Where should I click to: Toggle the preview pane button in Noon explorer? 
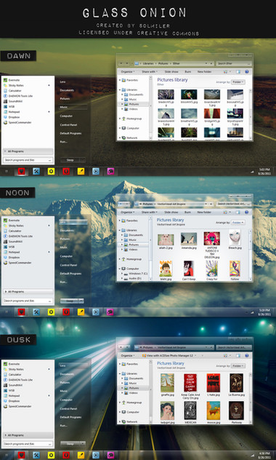point(238,212)
